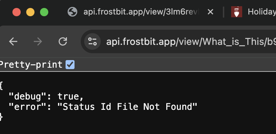Click the "Status Id File Not Found" message
This screenshot has width=276, height=134.
[127, 107]
